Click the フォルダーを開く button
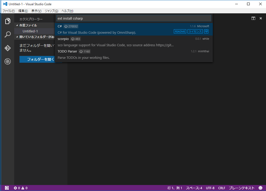 pyautogui.click(x=41, y=59)
